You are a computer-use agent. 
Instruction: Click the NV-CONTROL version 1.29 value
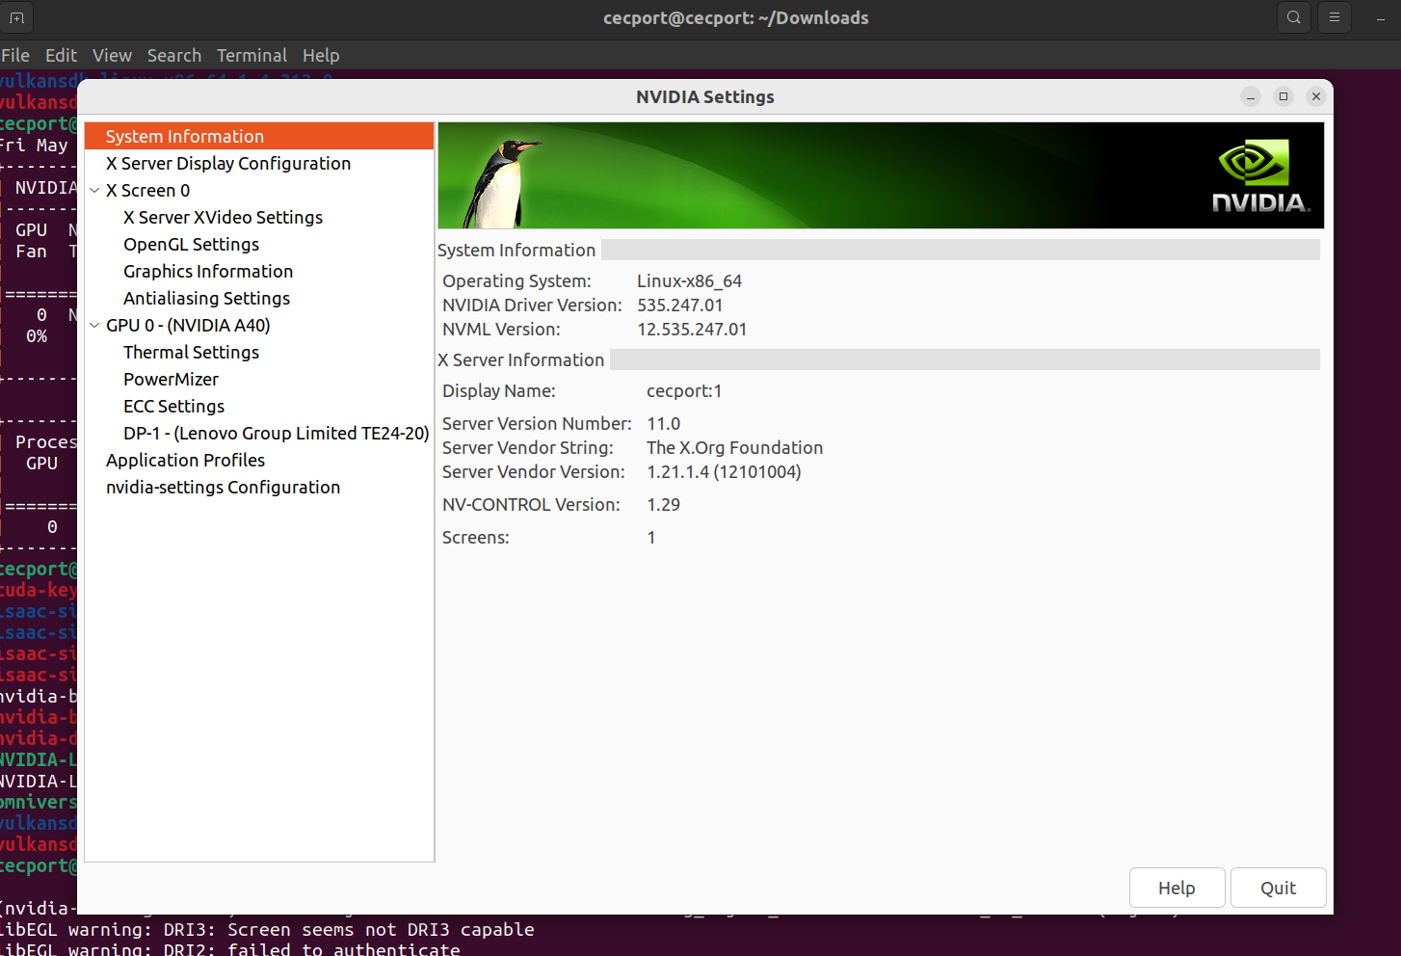pyautogui.click(x=663, y=504)
